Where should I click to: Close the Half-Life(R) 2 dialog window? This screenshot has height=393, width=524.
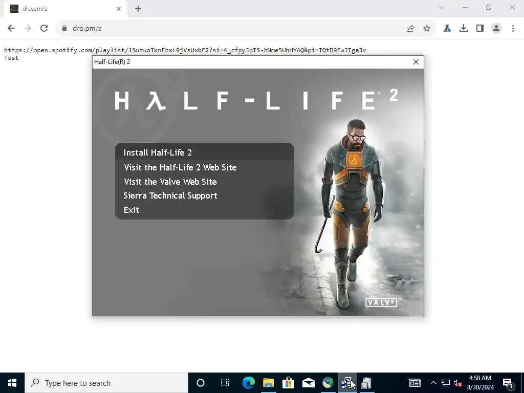pos(416,62)
